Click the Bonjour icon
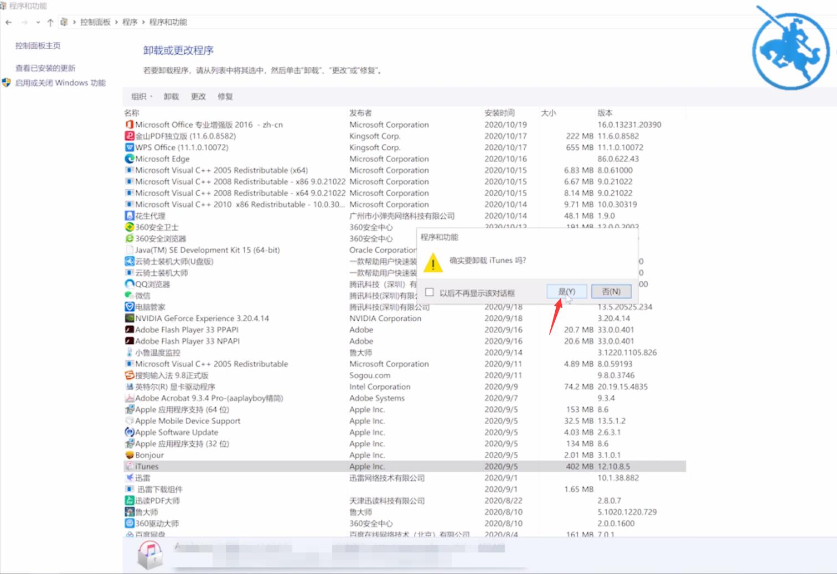The width and height of the screenshot is (837, 574). pyautogui.click(x=130, y=455)
